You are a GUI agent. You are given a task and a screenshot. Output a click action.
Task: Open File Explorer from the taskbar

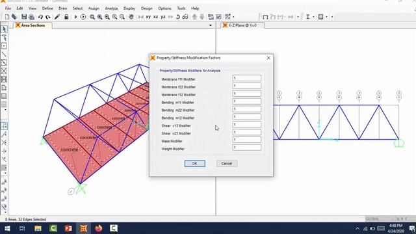(x=38, y=228)
